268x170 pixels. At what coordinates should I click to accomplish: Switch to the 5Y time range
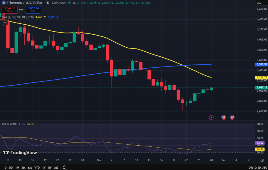[x=50, y=168]
